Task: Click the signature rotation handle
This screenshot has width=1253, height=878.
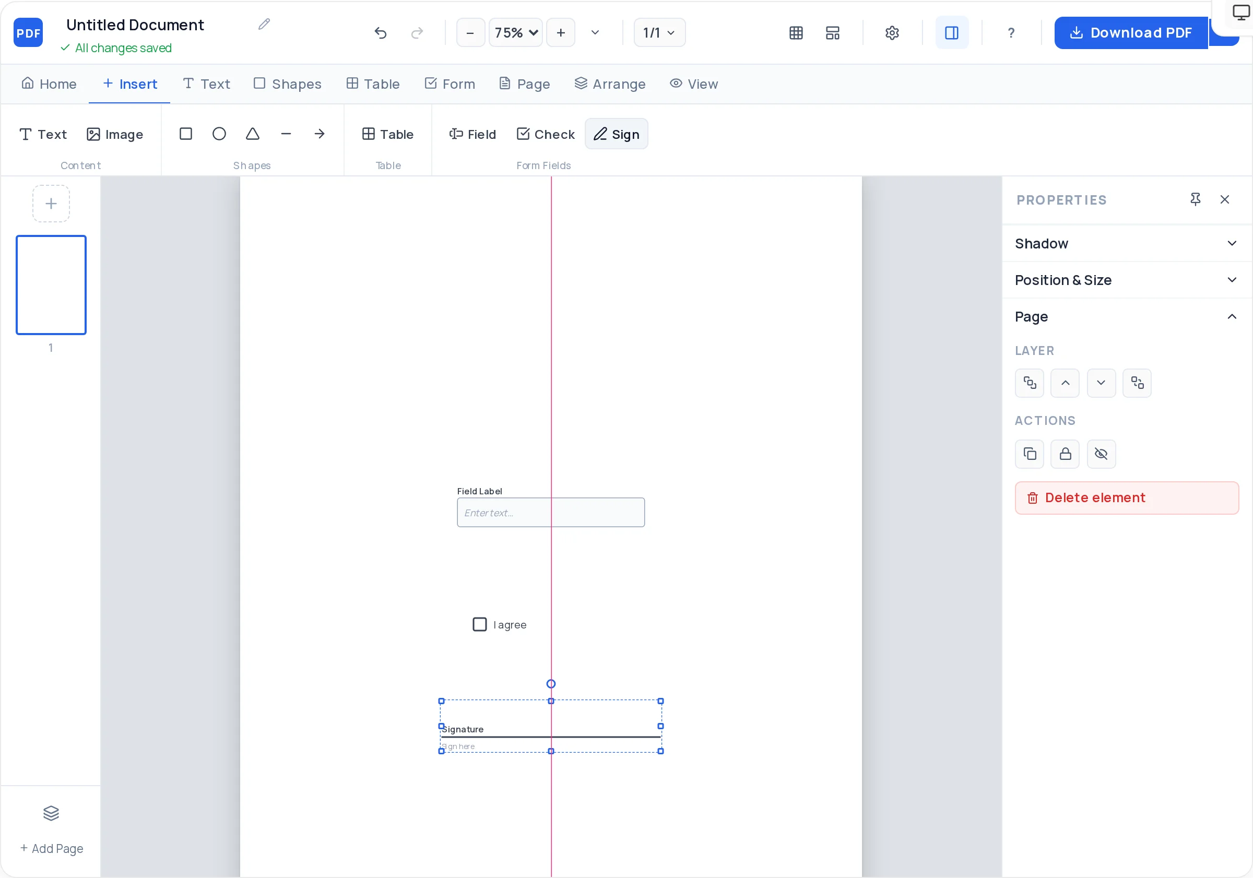Action: coord(551,684)
